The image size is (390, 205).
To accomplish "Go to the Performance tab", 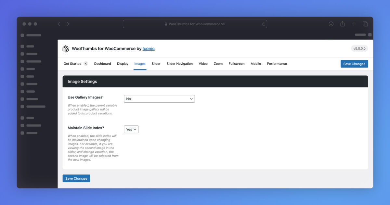I will [x=277, y=64].
